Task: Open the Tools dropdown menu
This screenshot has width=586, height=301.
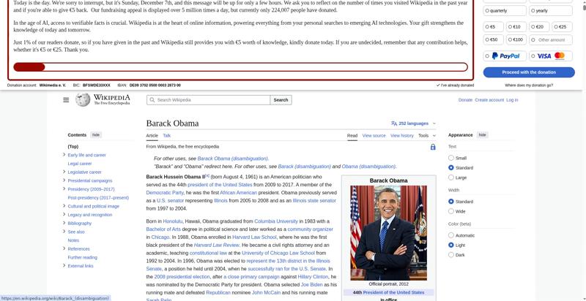Action: click(426, 135)
